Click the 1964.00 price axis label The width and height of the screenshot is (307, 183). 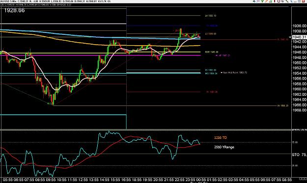tap(299, 100)
